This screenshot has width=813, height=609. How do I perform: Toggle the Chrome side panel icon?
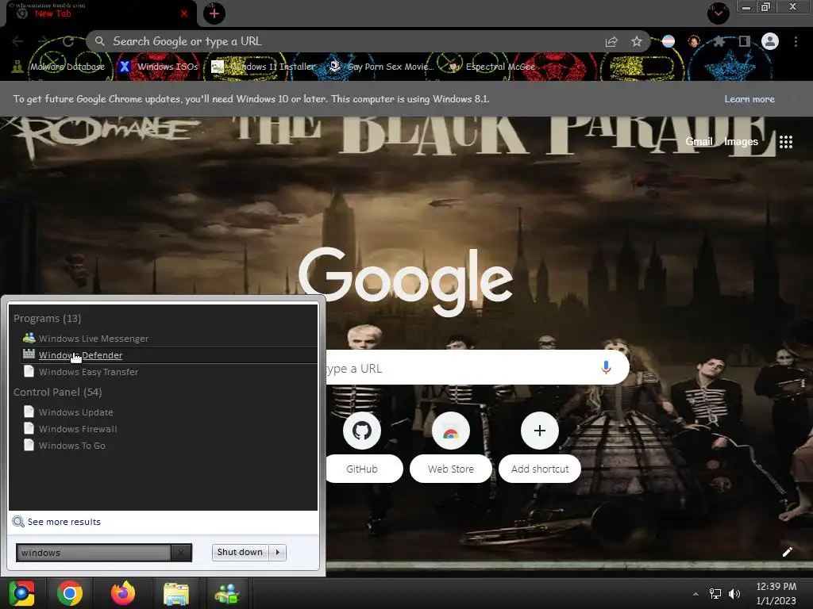pos(744,41)
